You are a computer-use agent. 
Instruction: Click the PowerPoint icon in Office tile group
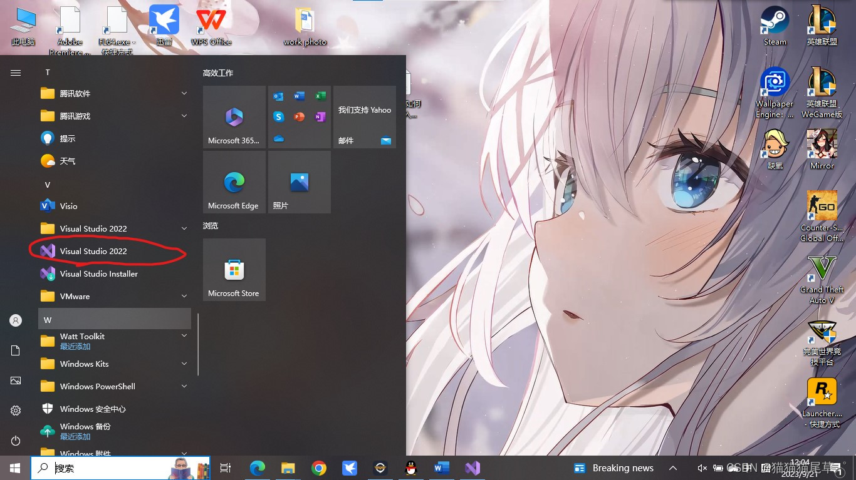(300, 117)
